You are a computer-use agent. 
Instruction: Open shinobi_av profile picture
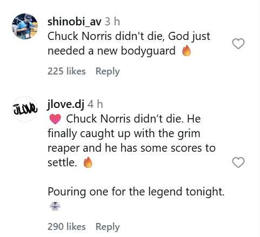(x=25, y=26)
